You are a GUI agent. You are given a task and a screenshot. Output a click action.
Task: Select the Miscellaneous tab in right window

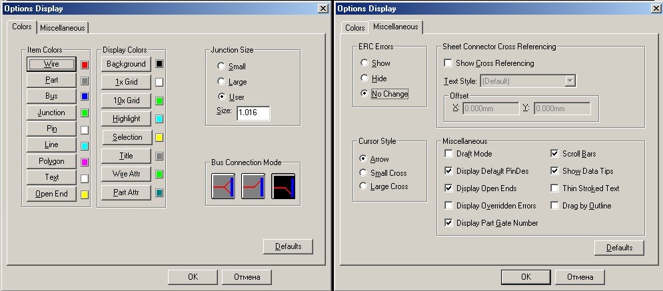click(x=395, y=27)
